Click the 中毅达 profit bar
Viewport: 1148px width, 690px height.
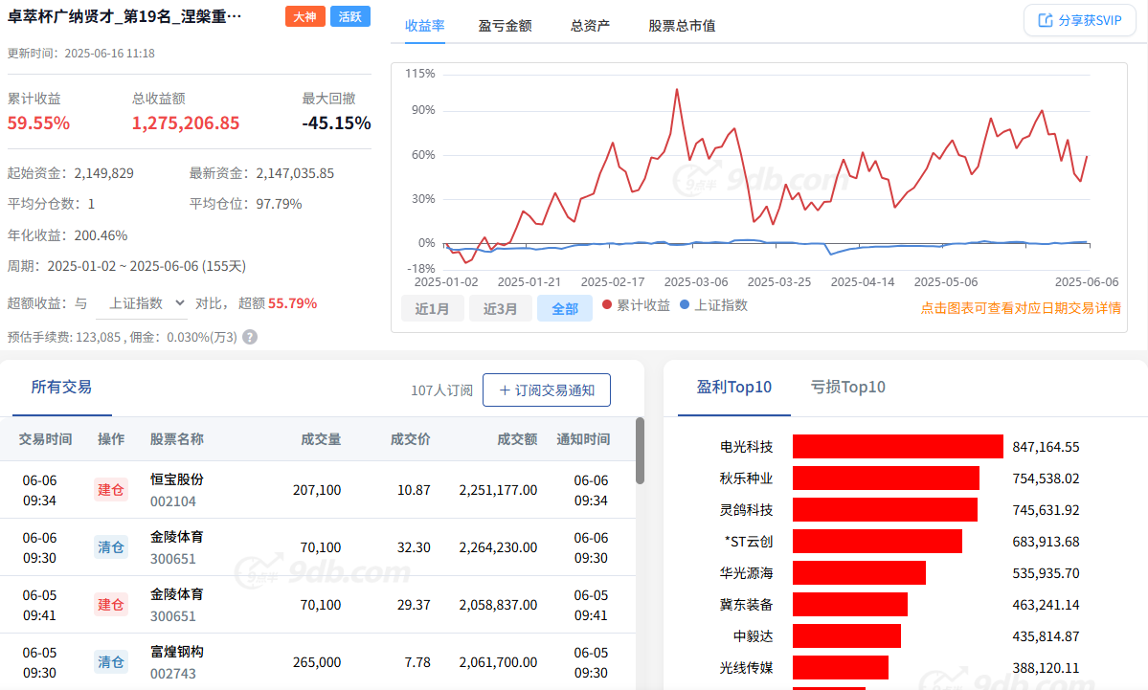[x=846, y=635]
